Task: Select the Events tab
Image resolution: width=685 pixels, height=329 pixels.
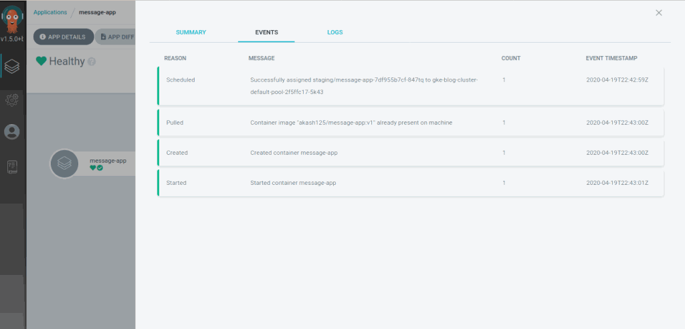Action: [266, 32]
